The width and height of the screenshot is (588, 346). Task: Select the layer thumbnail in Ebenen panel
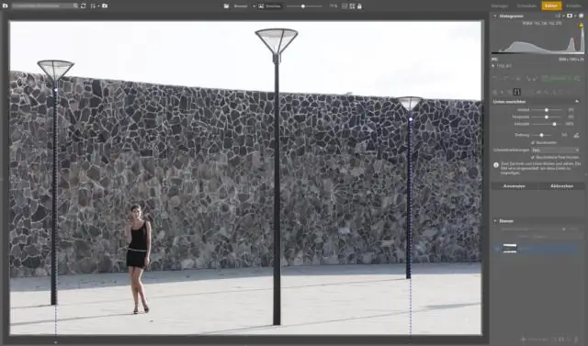(510, 248)
